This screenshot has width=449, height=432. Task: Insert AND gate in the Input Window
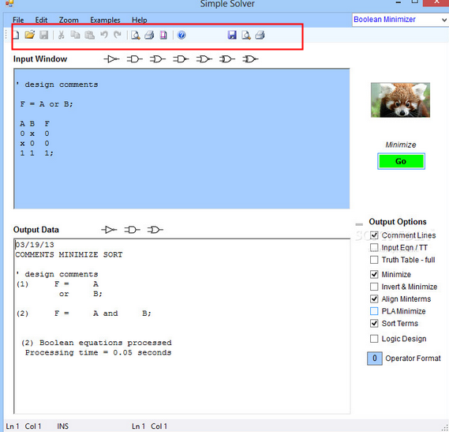tap(135, 59)
